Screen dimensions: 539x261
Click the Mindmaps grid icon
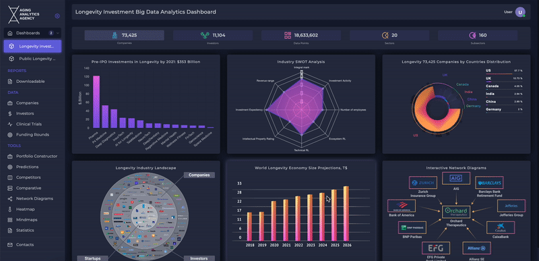coord(9,220)
